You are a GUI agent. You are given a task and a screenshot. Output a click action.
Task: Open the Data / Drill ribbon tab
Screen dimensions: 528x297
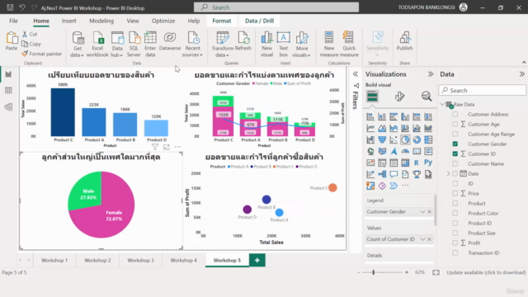259,21
